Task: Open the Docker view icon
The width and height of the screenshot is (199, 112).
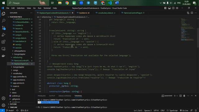Action: pyautogui.click(x=3, y=56)
